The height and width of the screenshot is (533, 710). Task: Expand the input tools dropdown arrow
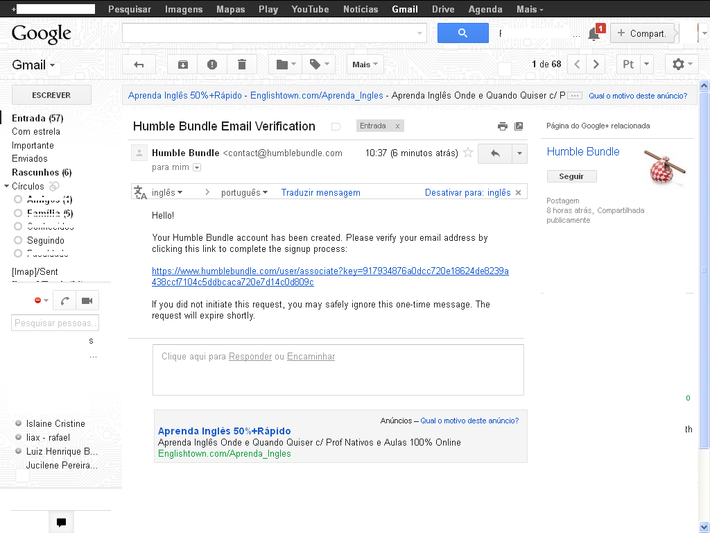[647, 65]
